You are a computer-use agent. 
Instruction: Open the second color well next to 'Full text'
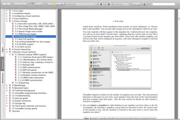point(109,4)
